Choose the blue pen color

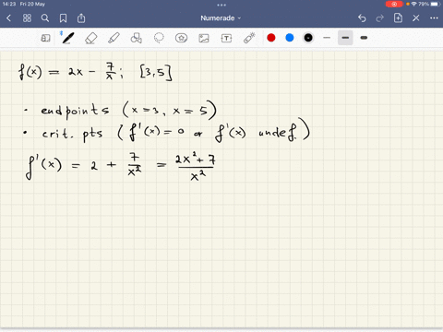coord(290,38)
